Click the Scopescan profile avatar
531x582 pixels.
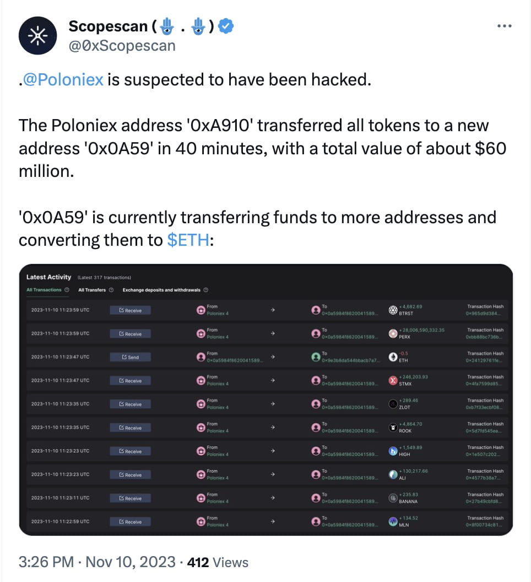[x=37, y=35]
